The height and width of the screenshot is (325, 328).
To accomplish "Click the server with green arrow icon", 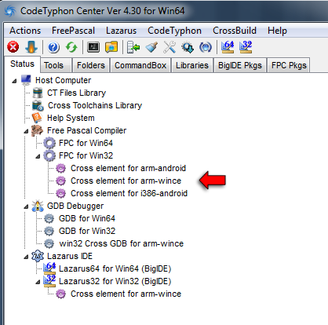I will click(x=133, y=47).
